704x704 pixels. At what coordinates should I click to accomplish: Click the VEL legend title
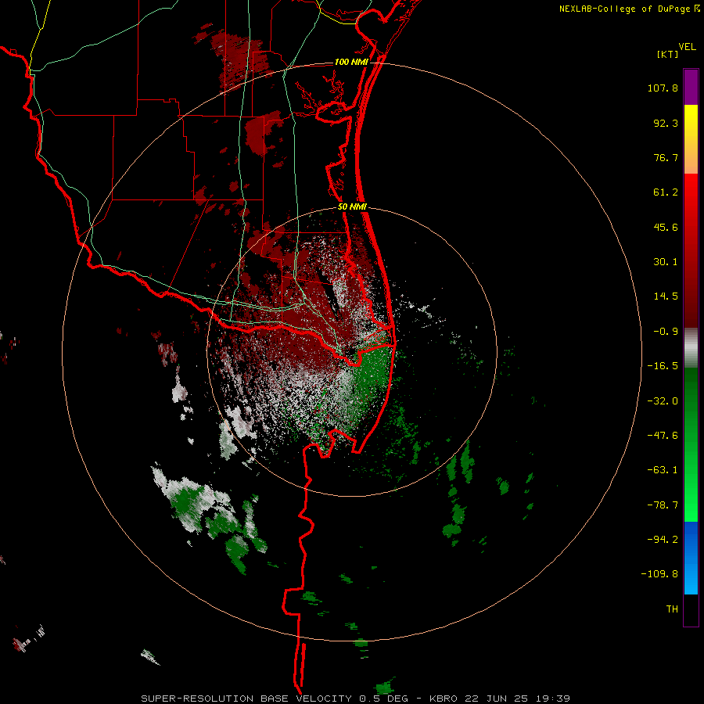click(687, 47)
